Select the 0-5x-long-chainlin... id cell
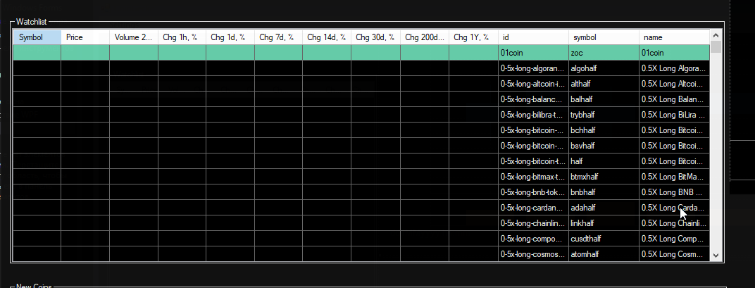This screenshot has height=288, width=755. click(534, 223)
